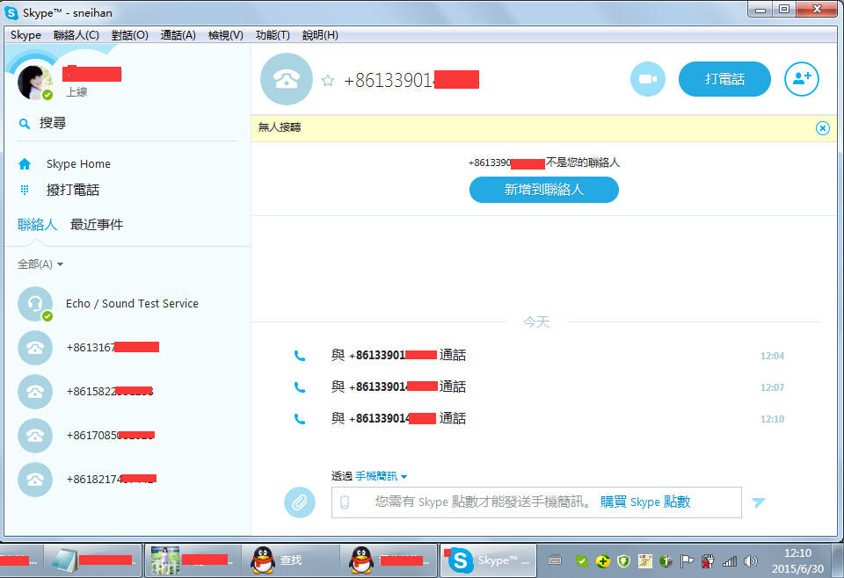Click the 新增到聯絡人 button

pos(544,190)
